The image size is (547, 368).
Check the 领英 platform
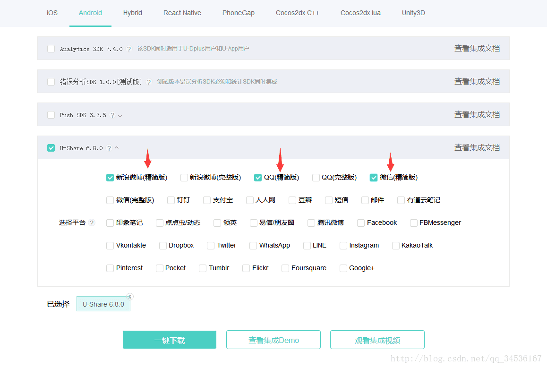click(217, 223)
